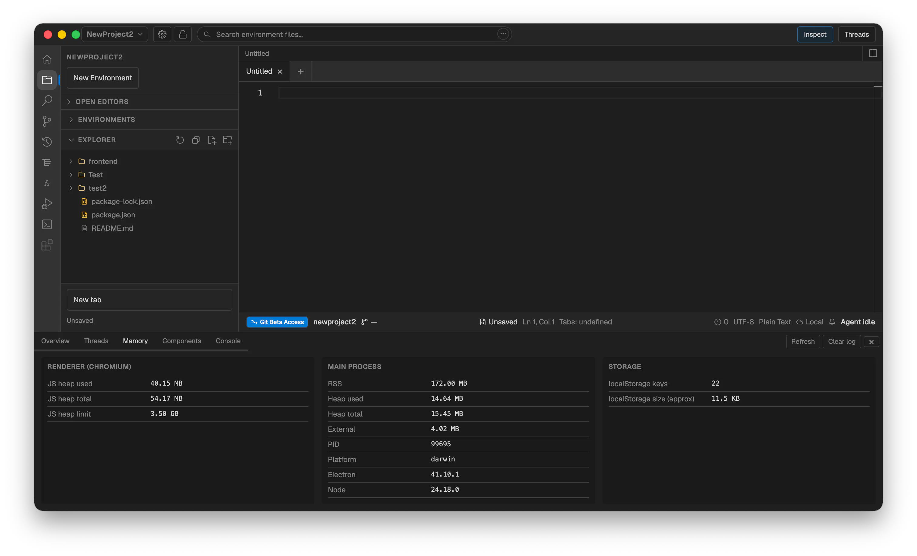This screenshot has height=556, width=917.
Task: Create a new file in Explorer
Action: point(212,140)
